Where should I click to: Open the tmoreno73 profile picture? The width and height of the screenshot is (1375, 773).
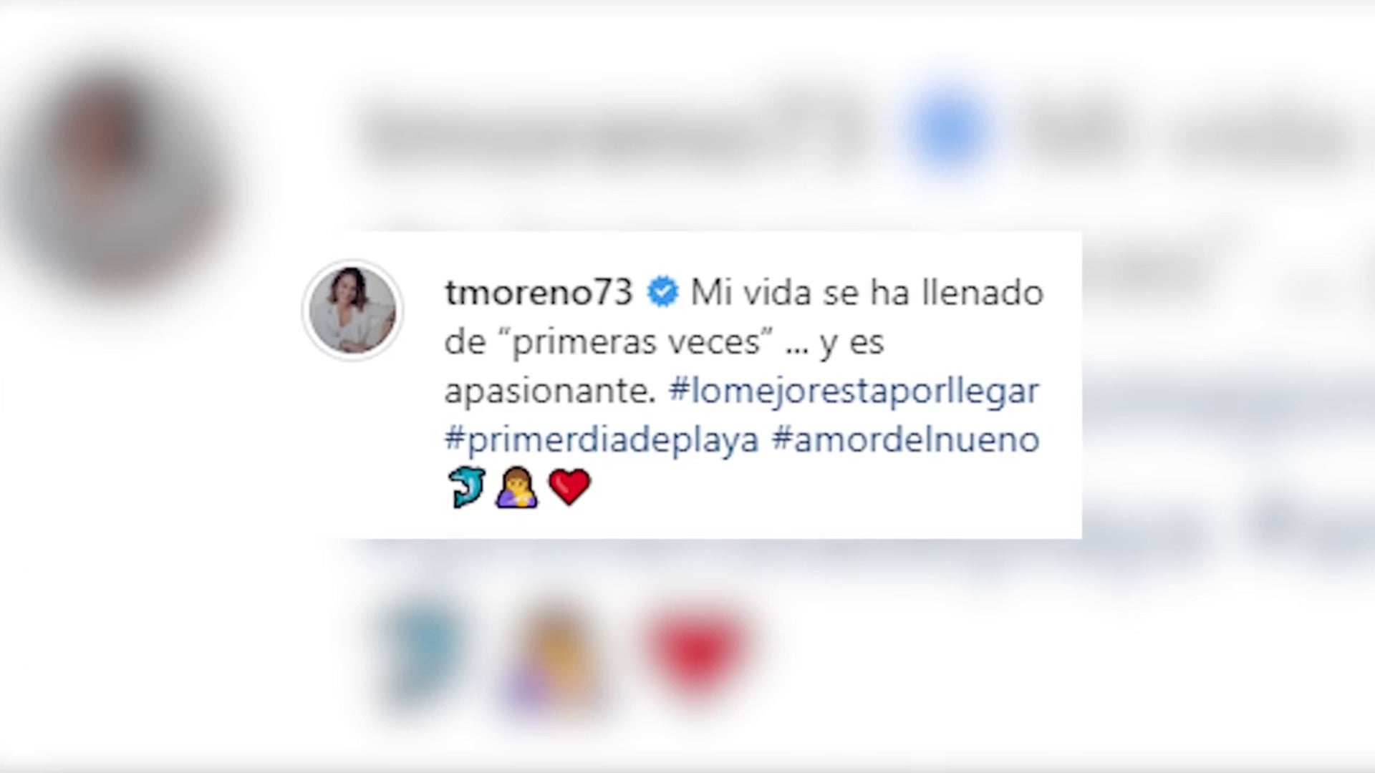(352, 311)
